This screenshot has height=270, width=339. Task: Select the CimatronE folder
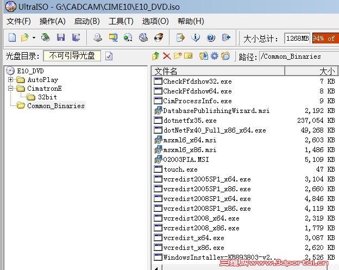pyautogui.click(x=45, y=89)
